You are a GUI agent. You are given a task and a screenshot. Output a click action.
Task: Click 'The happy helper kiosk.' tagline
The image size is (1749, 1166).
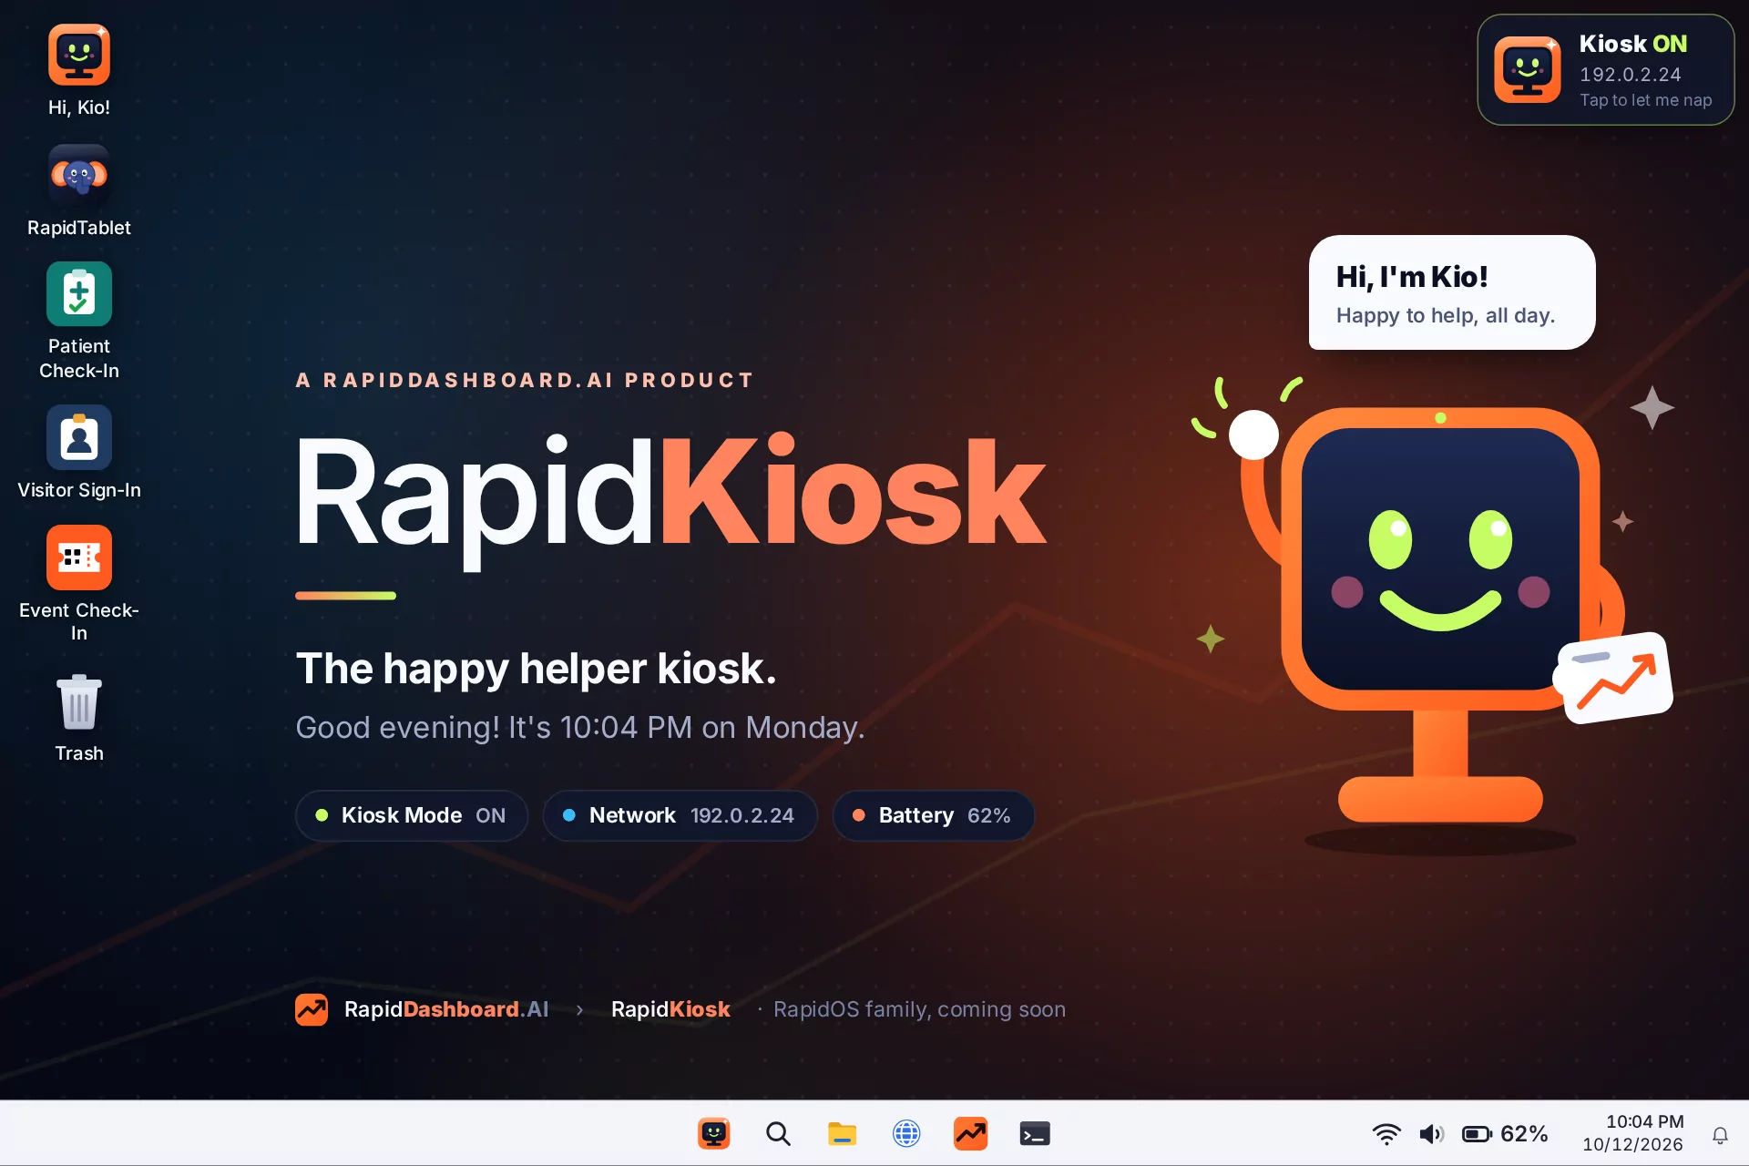(x=536, y=669)
